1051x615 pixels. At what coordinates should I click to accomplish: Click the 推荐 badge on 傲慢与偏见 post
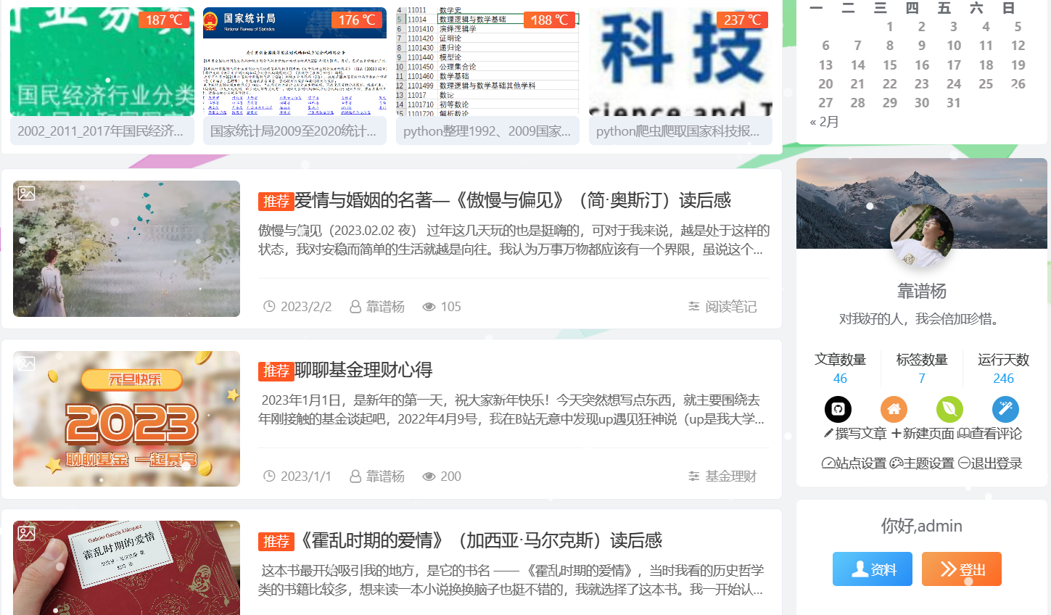(276, 201)
